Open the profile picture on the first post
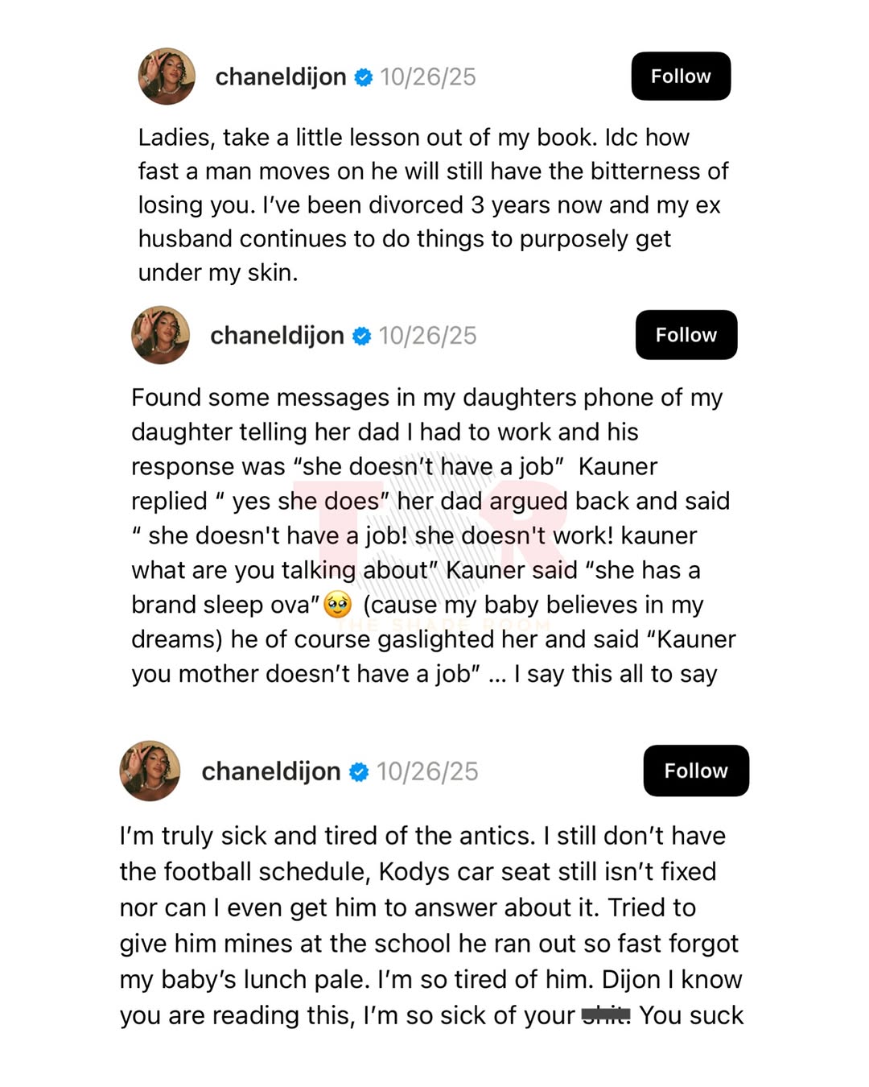 [167, 76]
